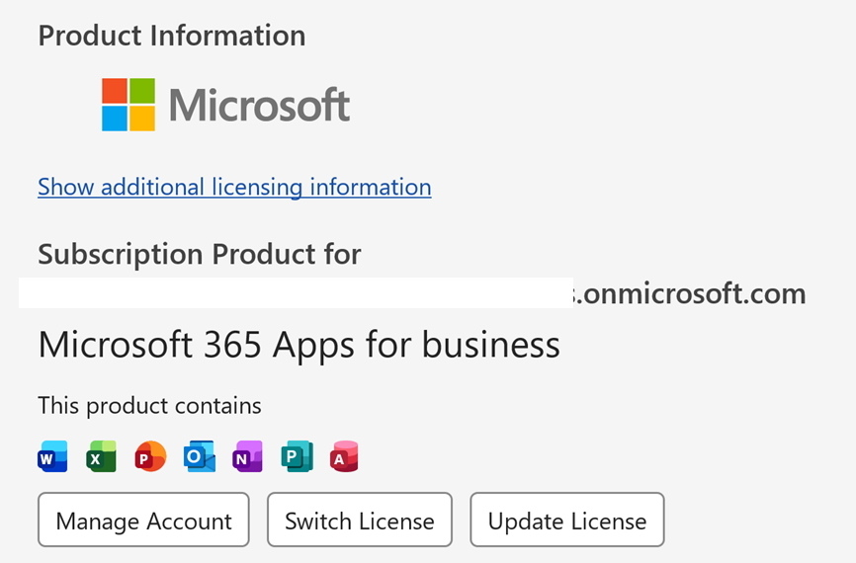Screen dimensions: 856x563
Task: Click the OneNote app icon
Action: pos(248,456)
